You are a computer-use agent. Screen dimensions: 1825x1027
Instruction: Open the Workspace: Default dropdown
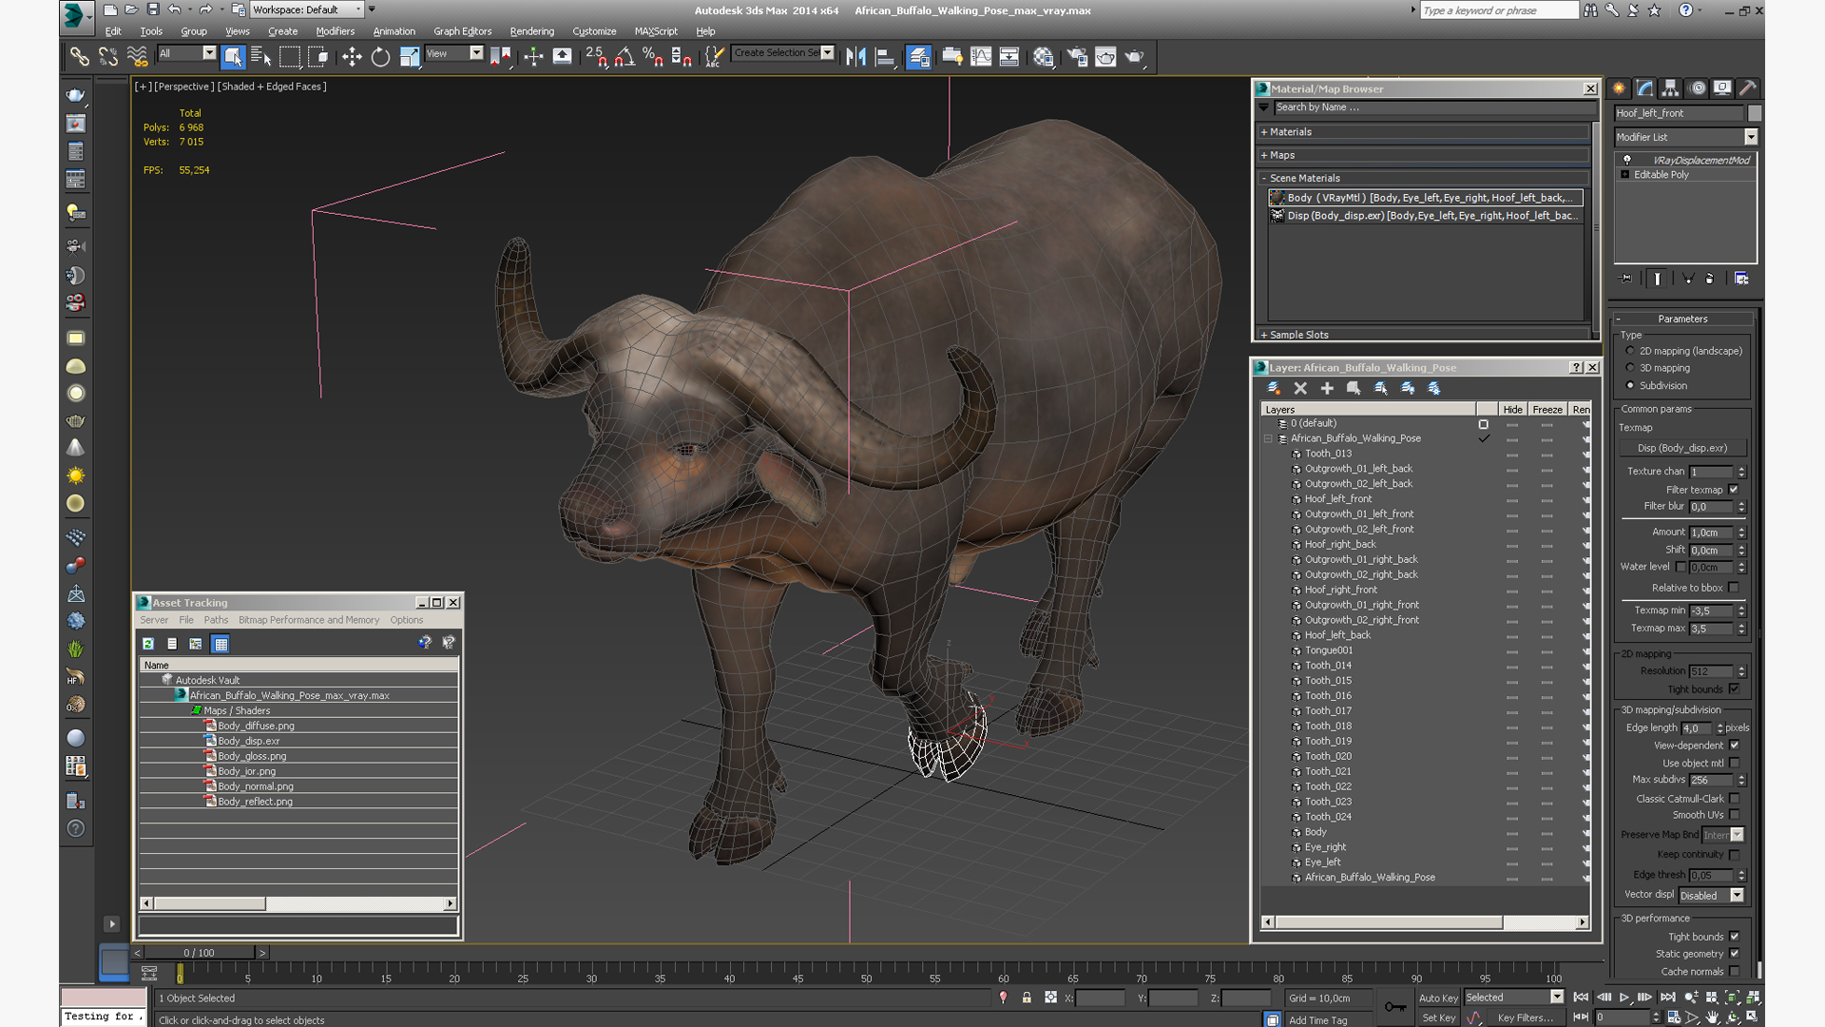(307, 10)
